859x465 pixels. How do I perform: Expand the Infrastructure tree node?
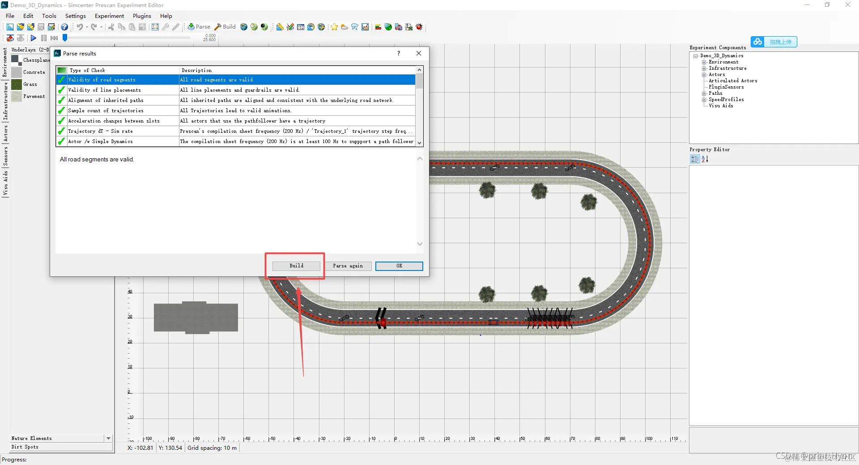704,68
